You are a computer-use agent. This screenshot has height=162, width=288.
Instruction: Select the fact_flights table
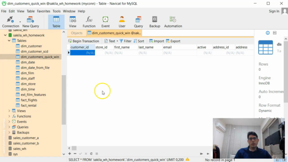(29, 100)
